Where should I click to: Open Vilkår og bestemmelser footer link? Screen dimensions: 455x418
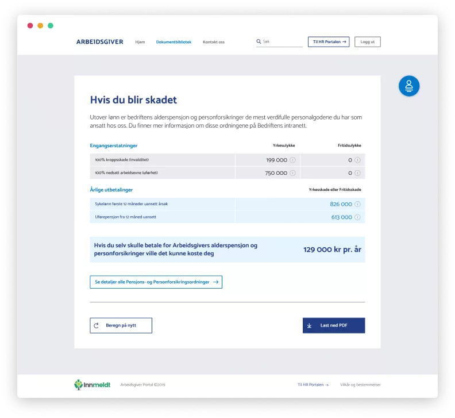pyautogui.click(x=360, y=385)
